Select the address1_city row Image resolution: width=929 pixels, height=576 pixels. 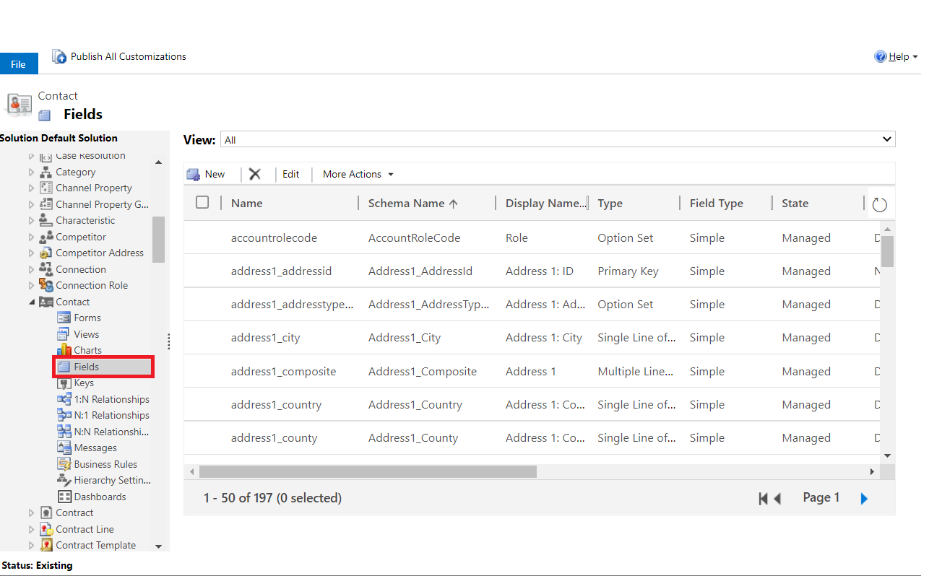(x=533, y=337)
